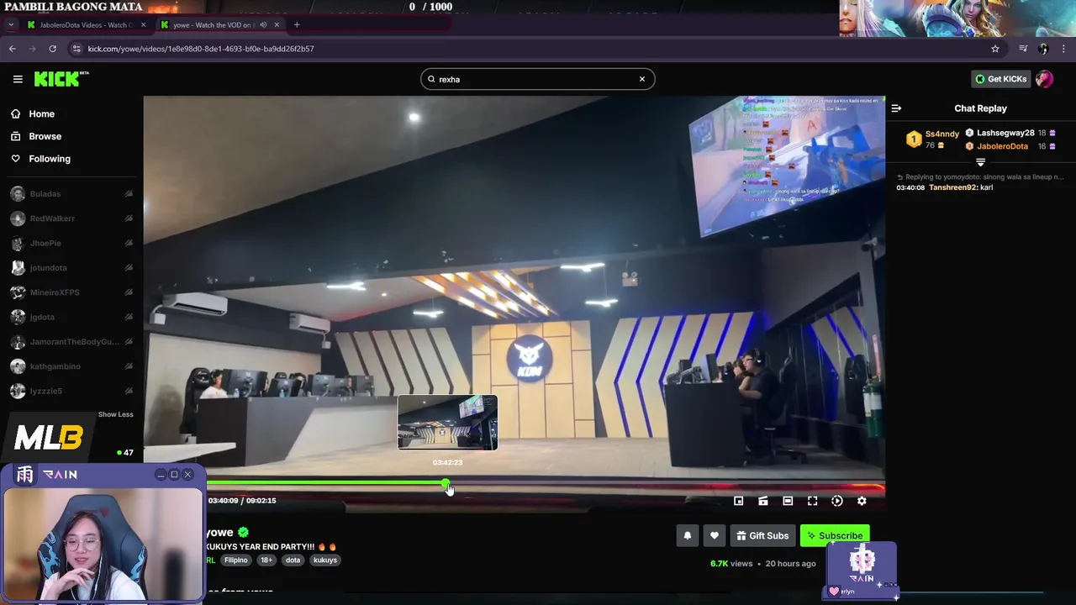Click the kukuys tag

[x=325, y=560]
